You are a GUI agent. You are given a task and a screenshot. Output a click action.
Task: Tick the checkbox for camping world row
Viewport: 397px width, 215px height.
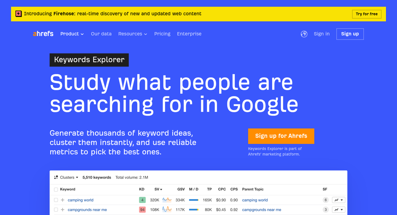56,200
